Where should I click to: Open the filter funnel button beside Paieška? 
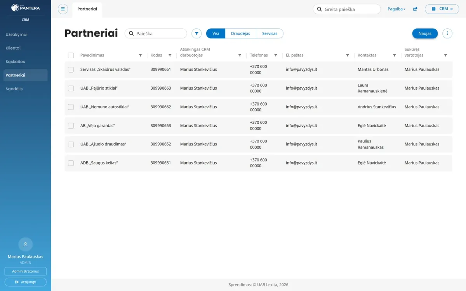(x=196, y=33)
